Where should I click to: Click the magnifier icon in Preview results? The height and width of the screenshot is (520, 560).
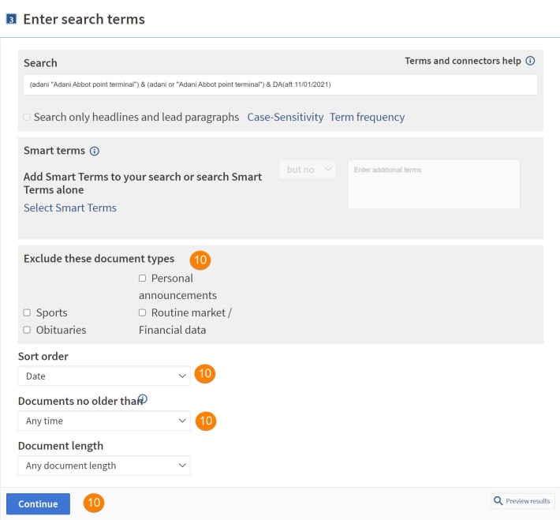pos(498,501)
